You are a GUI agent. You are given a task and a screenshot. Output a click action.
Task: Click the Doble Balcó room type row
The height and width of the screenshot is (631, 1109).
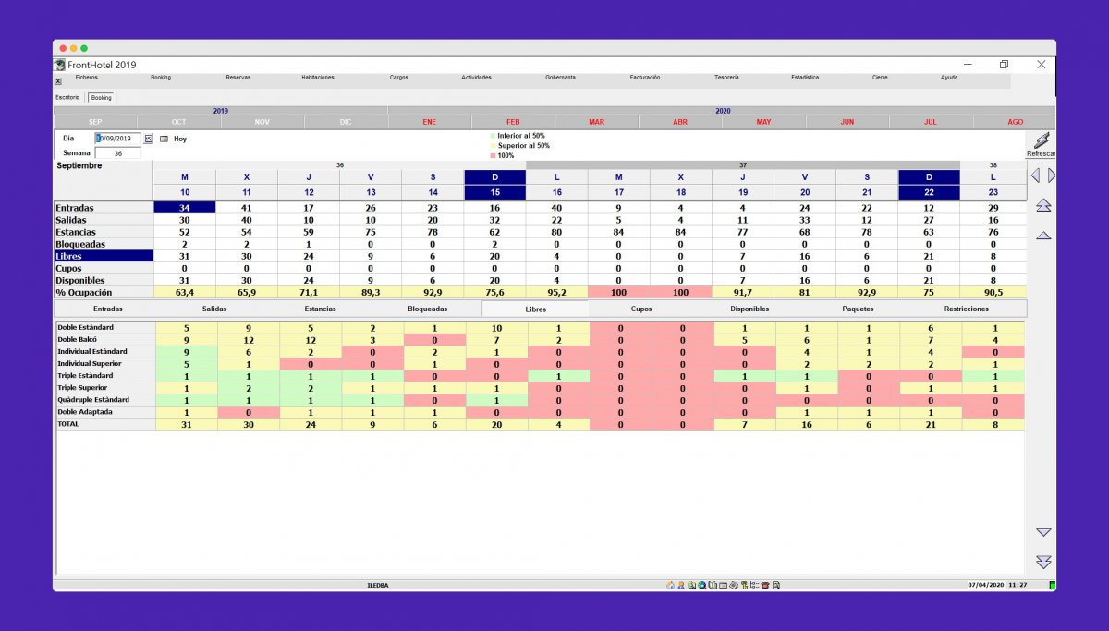(539, 340)
